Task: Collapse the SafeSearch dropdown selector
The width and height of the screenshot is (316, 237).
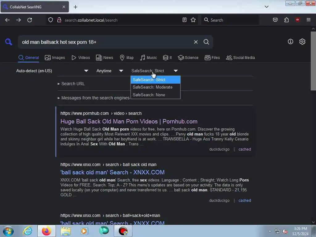Action: (x=155, y=71)
